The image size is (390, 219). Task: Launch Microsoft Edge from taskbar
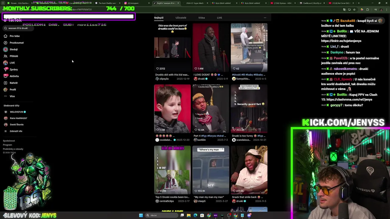pyautogui.click(x=195, y=215)
